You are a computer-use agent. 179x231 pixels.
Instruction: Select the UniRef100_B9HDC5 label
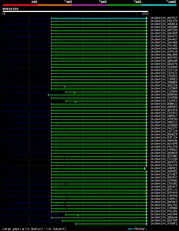pyautogui.click(x=164, y=135)
